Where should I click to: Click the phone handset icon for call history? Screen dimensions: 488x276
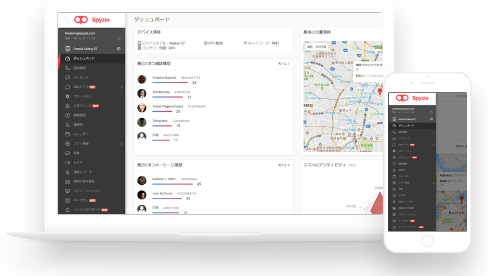67,68
